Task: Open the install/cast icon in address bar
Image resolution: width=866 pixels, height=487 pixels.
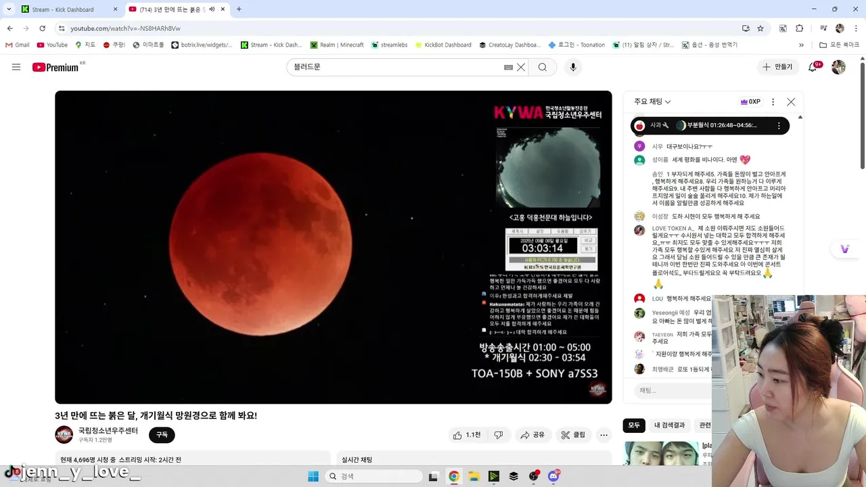Action: click(x=746, y=28)
